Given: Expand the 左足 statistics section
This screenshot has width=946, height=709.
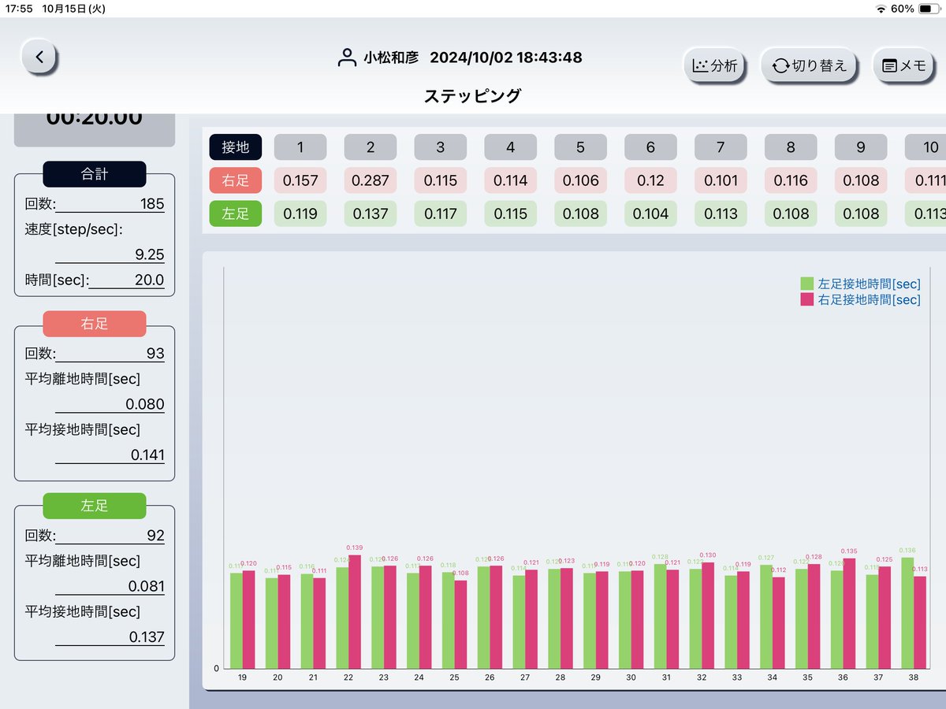Looking at the screenshot, I should click(94, 506).
